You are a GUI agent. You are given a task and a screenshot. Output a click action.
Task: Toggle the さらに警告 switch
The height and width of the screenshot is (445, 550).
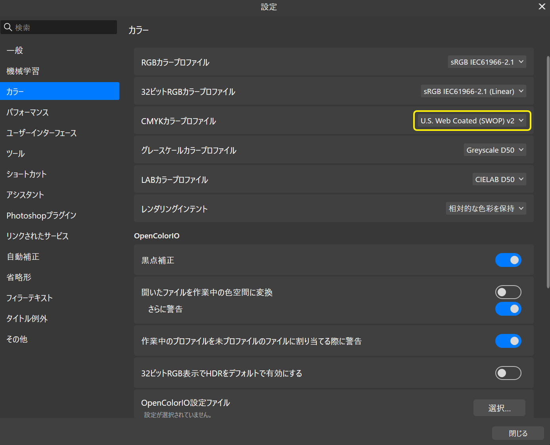coord(508,309)
